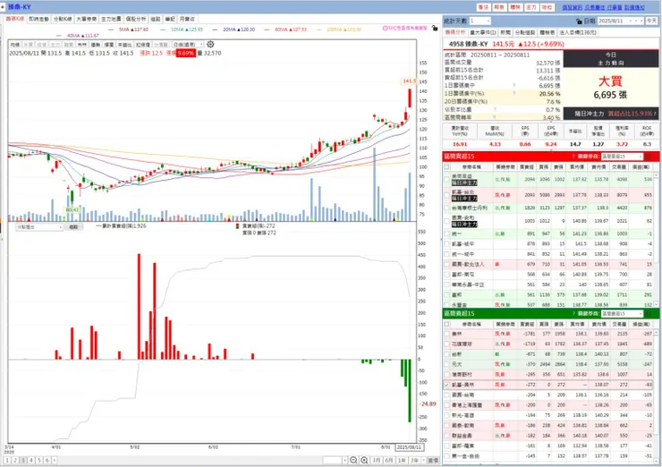Click red icon right of buy-list dropdown
Screen dimensions: 662x467
[649, 157]
